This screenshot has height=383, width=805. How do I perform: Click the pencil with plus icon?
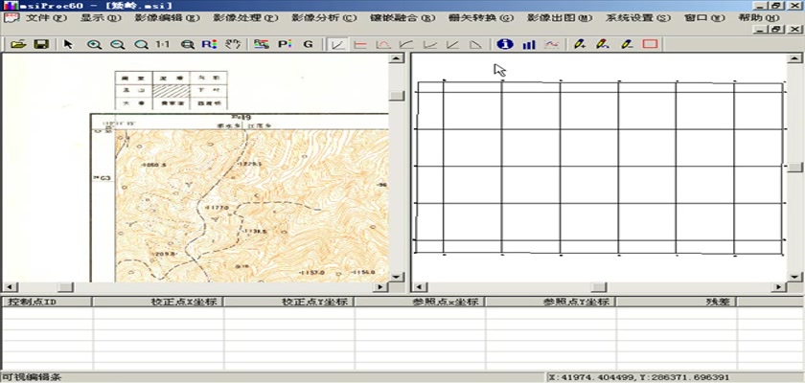[x=579, y=44]
